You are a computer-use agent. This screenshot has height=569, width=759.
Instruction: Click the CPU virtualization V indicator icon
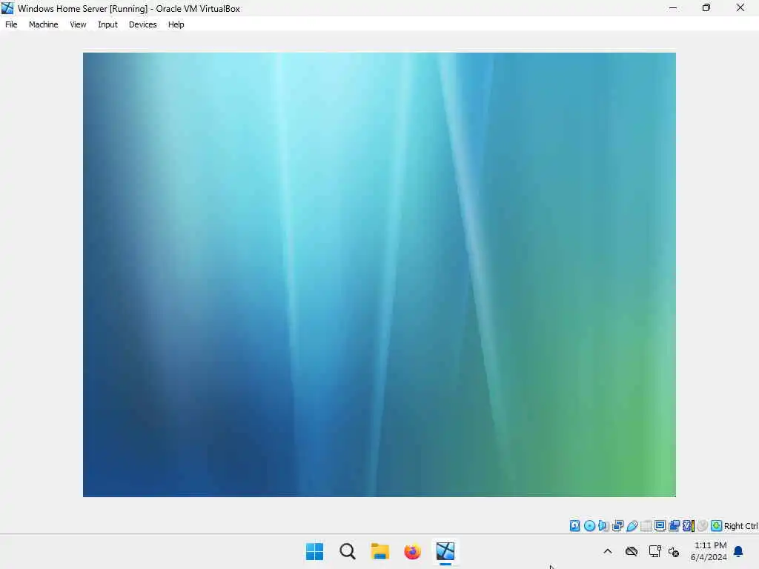689,525
